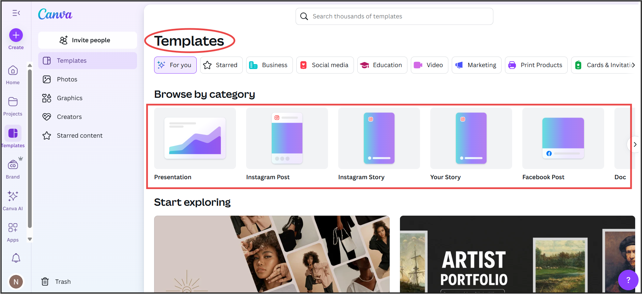Select the Business filter chip
This screenshot has width=642, height=294.
269,65
